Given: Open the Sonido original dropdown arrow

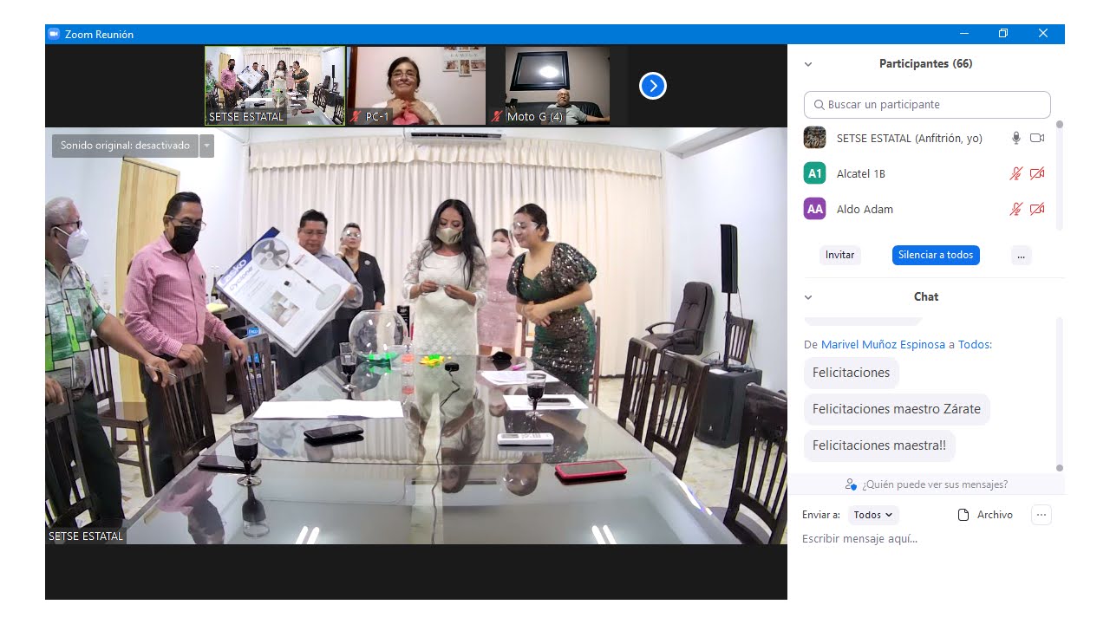Looking at the screenshot, I should click(206, 146).
